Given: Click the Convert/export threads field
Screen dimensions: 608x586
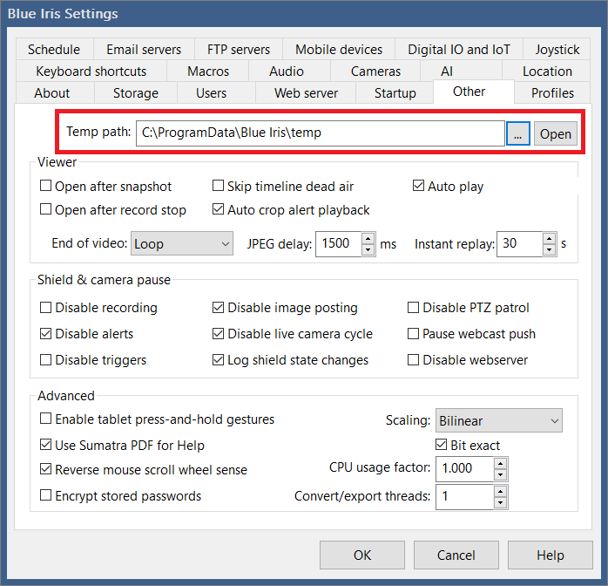Looking at the screenshot, I should tap(464, 496).
